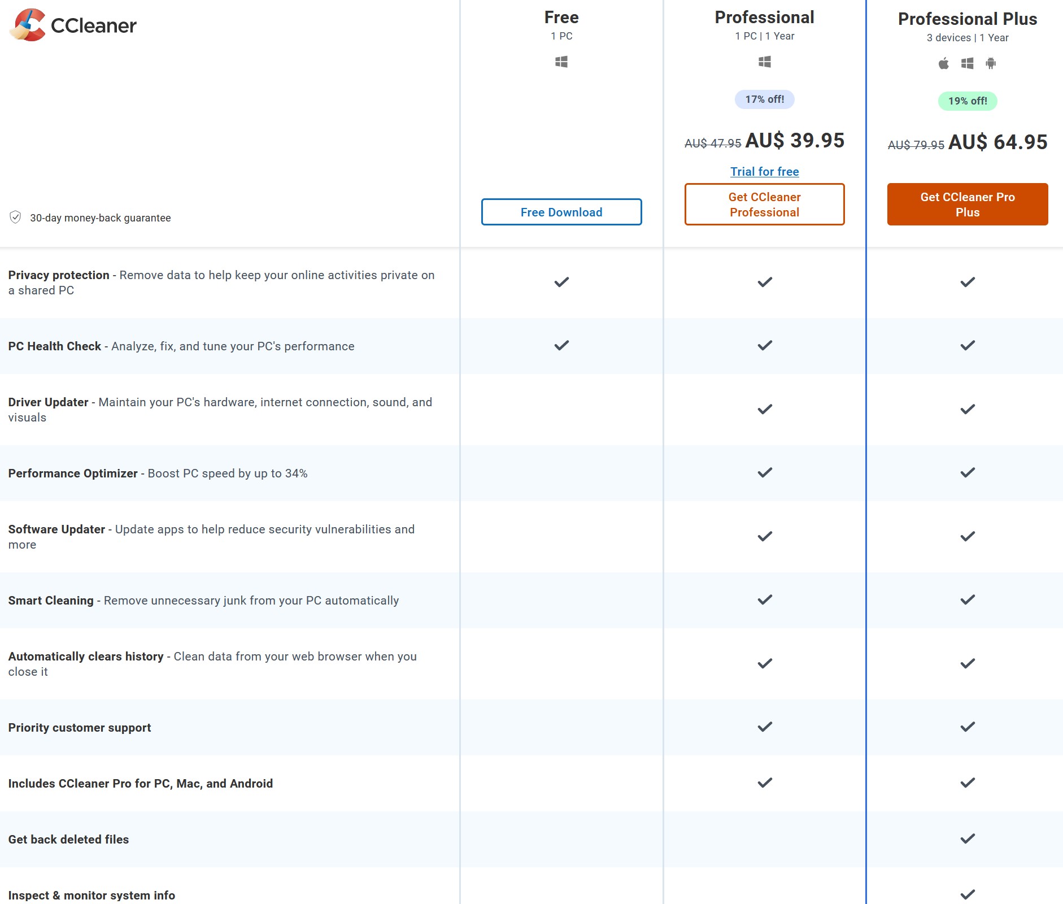Click the CCleaner logo icon
The image size is (1063, 904).
pyautogui.click(x=28, y=25)
